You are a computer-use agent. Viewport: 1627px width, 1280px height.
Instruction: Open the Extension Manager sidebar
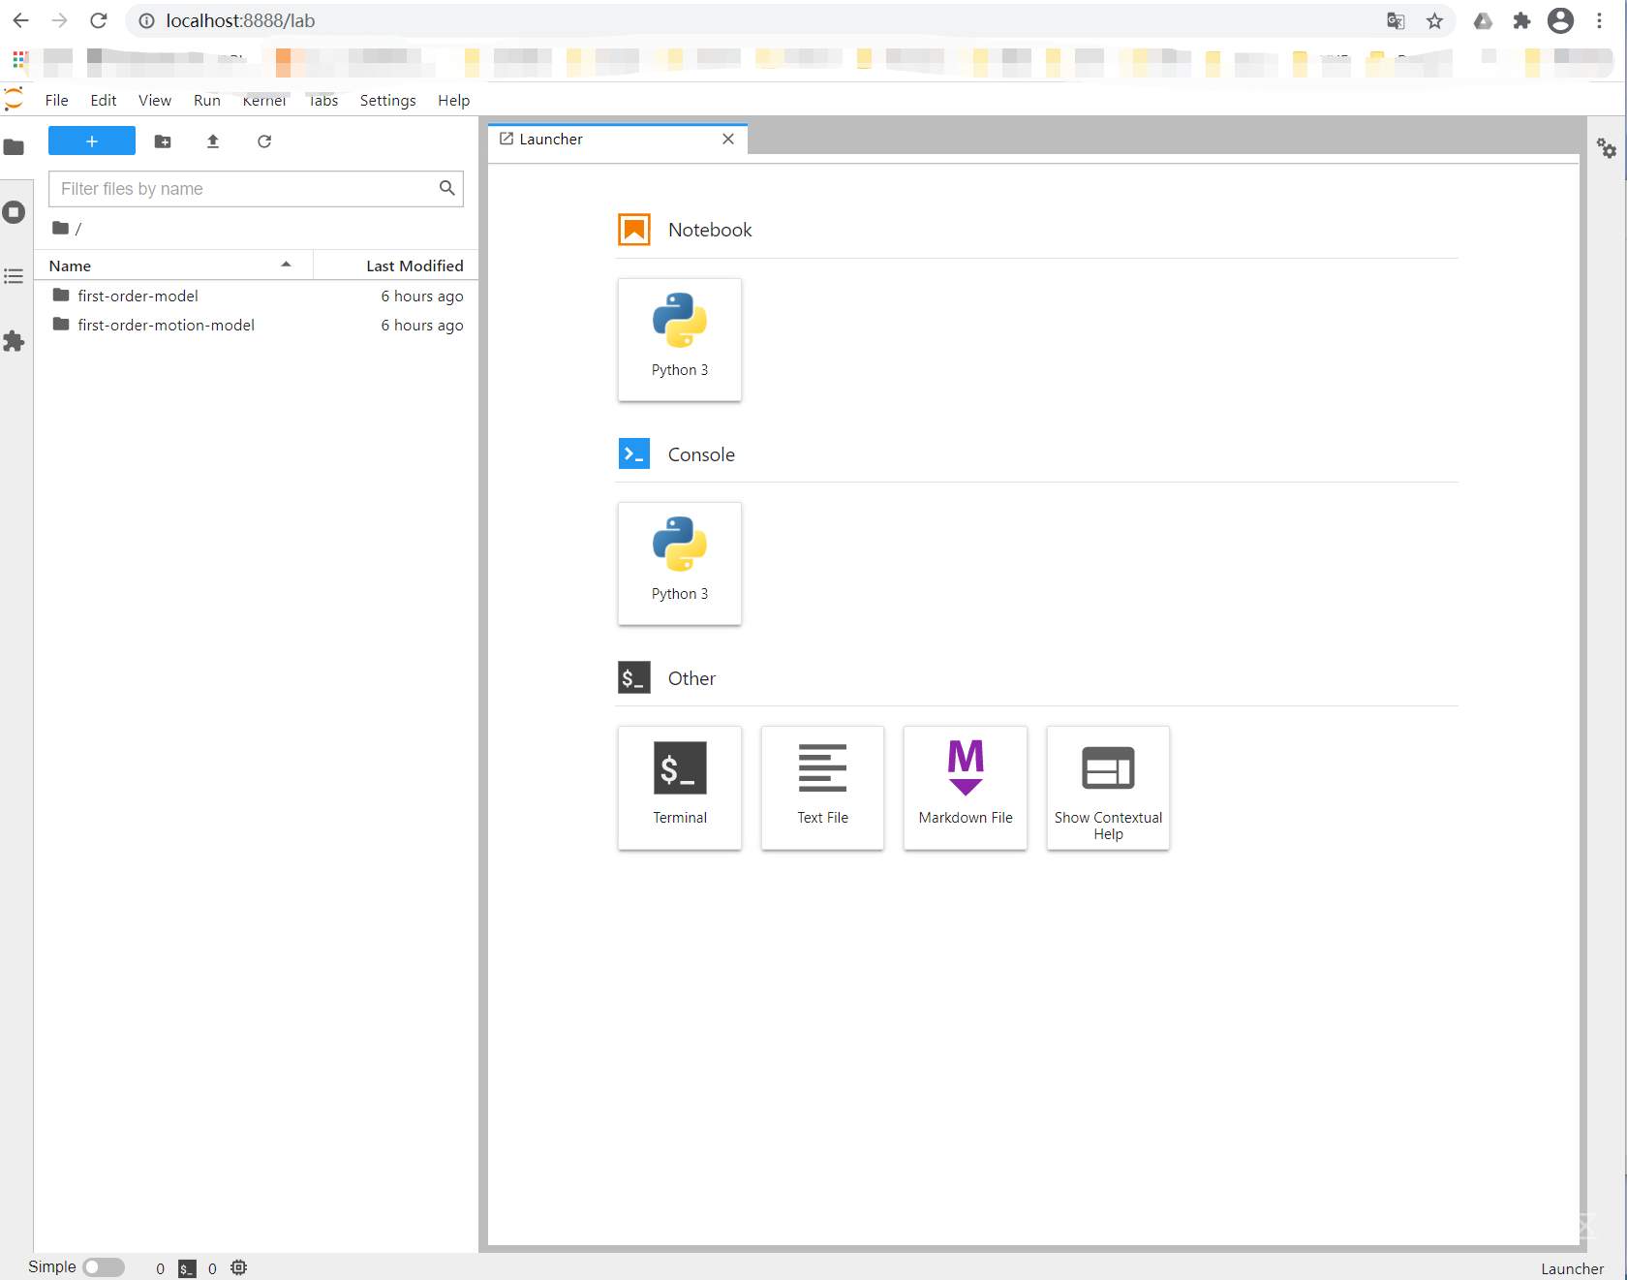pos(14,341)
